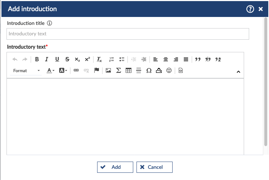Insert an image into the text
Image resolution: width=269 pixels, height=180 pixels.
pos(108,71)
